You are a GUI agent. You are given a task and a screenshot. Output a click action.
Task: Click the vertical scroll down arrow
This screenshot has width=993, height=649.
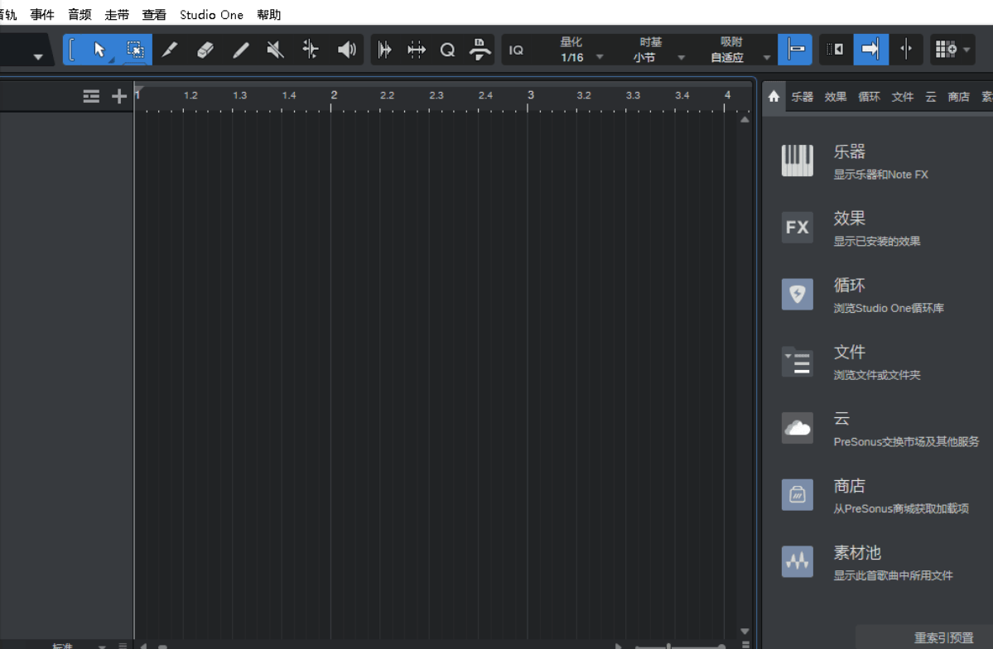[745, 632]
